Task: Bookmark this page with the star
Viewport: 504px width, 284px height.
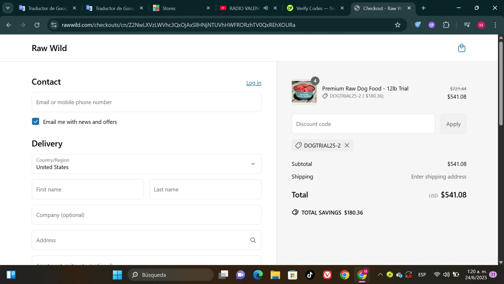Action: pos(397,25)
